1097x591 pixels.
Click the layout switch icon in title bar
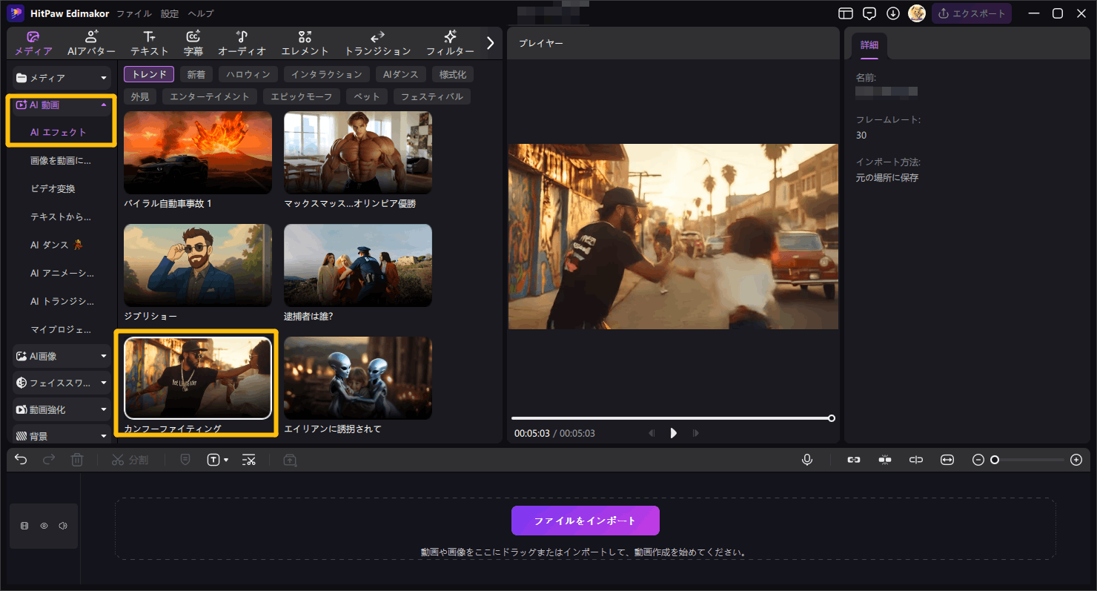tap(846, 13)
